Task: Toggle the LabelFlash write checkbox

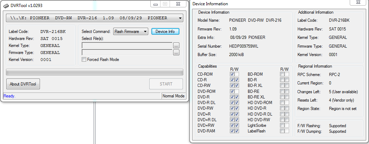Action: (287, 131)
